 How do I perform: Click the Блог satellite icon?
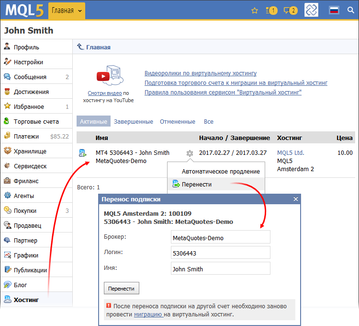click(7, 284)
